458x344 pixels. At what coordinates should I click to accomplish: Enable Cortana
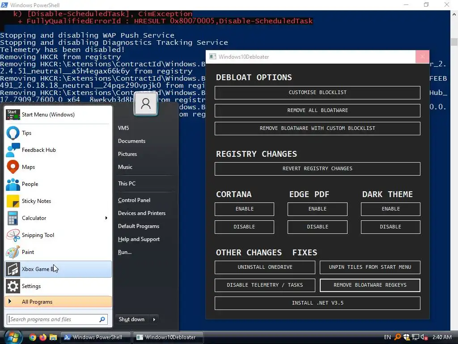click(245, 209)
